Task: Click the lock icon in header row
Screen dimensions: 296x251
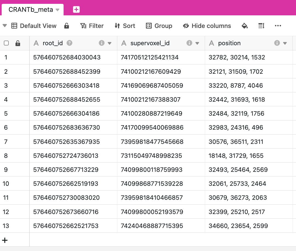Action: (x=18, y=43)
